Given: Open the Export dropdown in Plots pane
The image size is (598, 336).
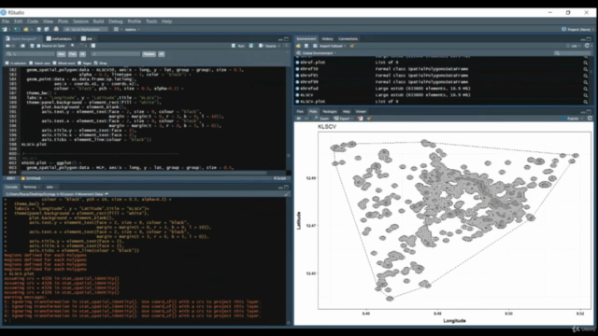Looking at the screenshot, I should (344, 119).
